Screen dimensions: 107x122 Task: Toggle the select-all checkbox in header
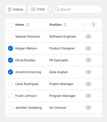(10, 25)
